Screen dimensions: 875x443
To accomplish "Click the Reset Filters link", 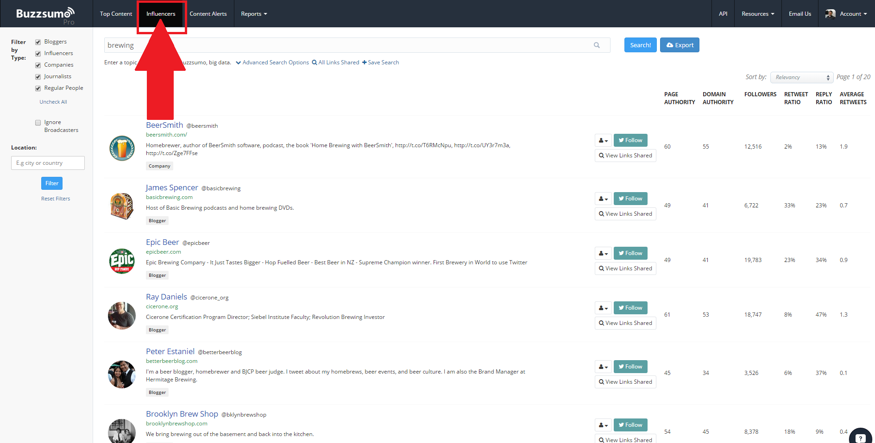I will [56, 199].
